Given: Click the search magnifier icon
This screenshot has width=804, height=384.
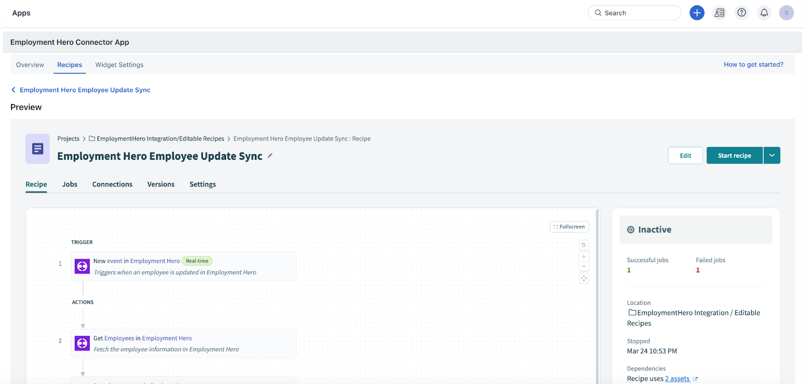Looking at the screenshot, I should [598, 13].
